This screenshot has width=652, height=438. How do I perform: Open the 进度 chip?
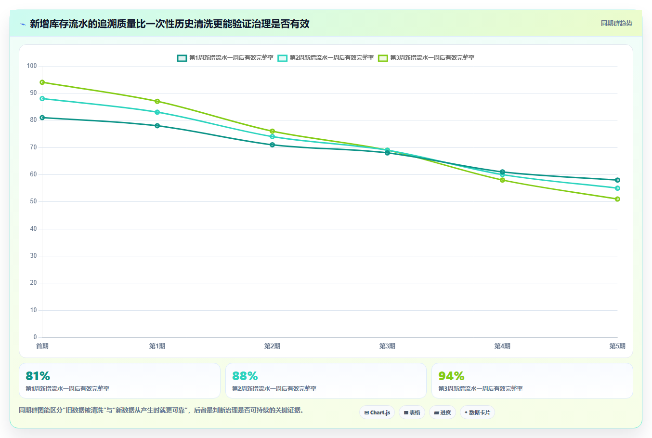point(443,412)
